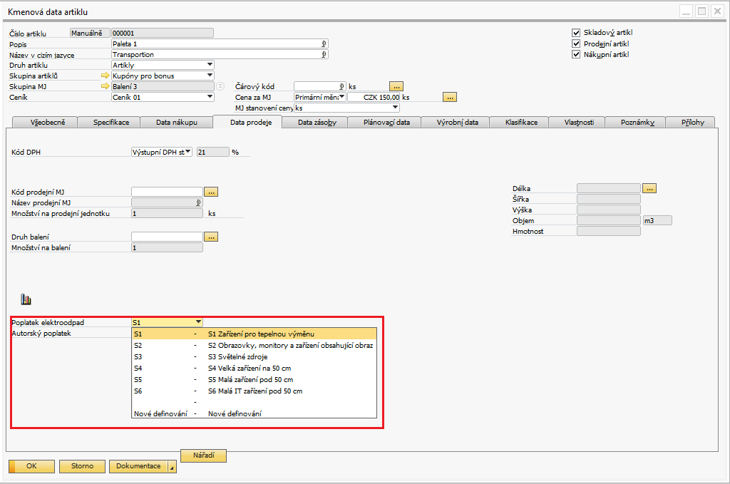The height and width of the screenshot is (484, 730).
Task: Click the Kód prodejní MJ input field
Action: [x=167, y=192]
